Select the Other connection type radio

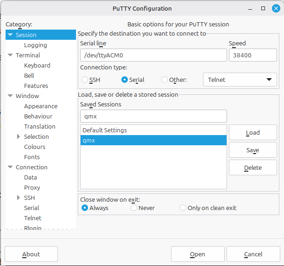[164, 80]
